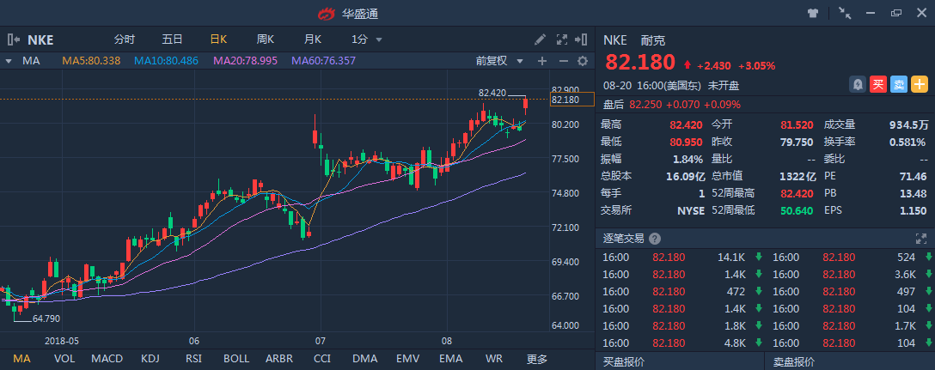Select the CCI indicator tab
The width and height of the screenshot is (935, 370).
pyautogui.click(x=322, y=359)
